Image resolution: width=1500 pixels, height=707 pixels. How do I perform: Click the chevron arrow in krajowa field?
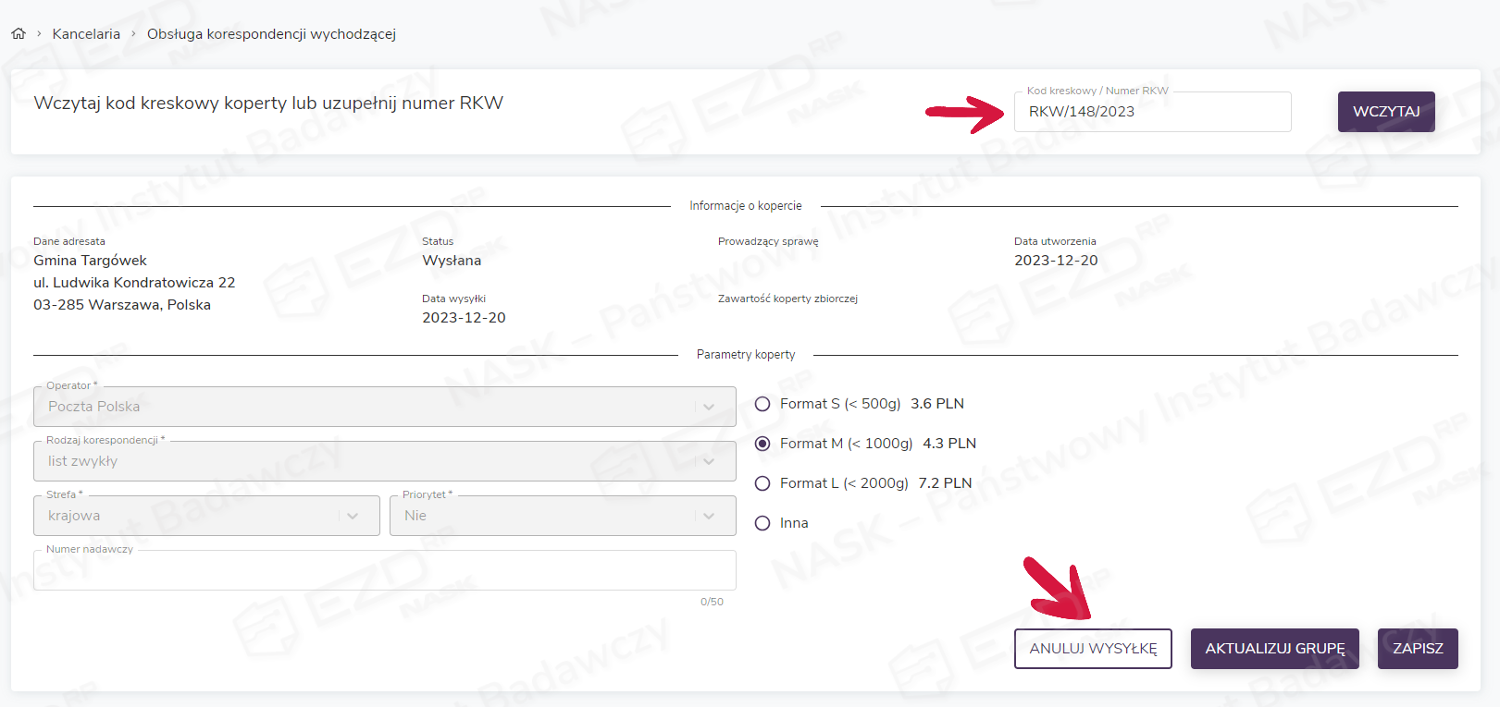pyautogui.click(x=353, y=516)
